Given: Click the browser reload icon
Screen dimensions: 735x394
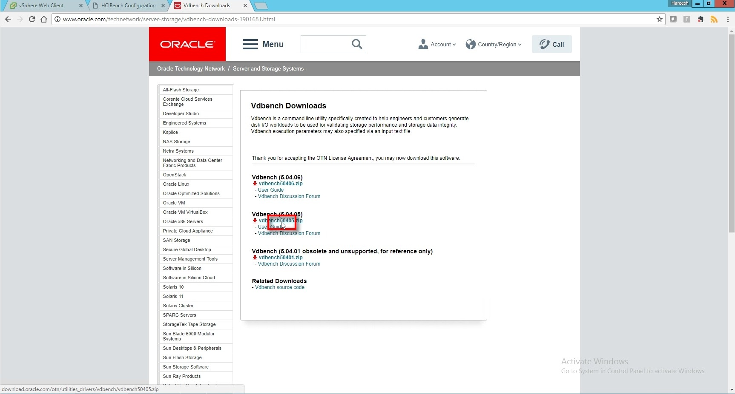Looking at the screenshot, I should [32, 19].
